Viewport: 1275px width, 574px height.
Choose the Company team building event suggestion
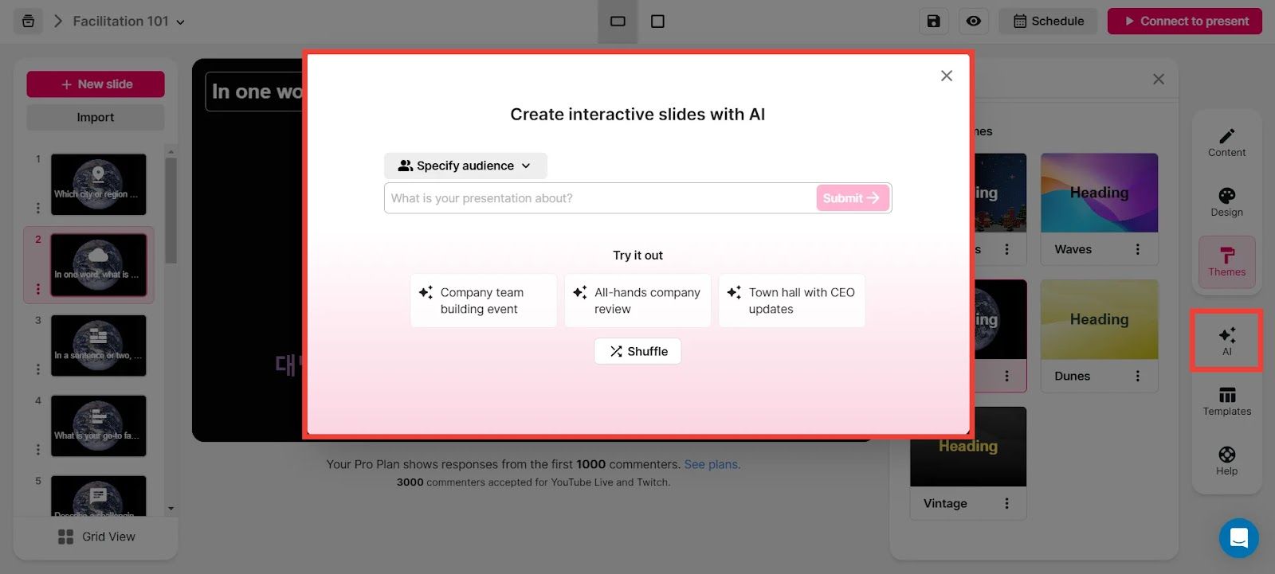483,301
